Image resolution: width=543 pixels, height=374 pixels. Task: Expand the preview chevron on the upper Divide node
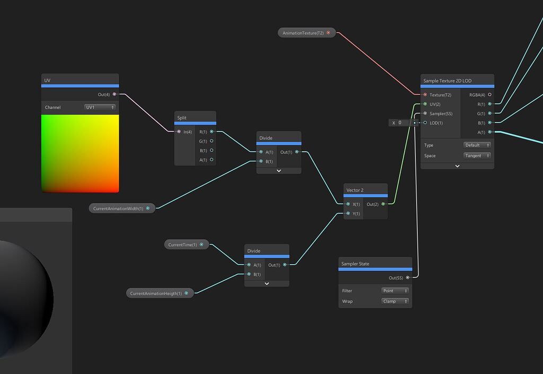point(278,170)
